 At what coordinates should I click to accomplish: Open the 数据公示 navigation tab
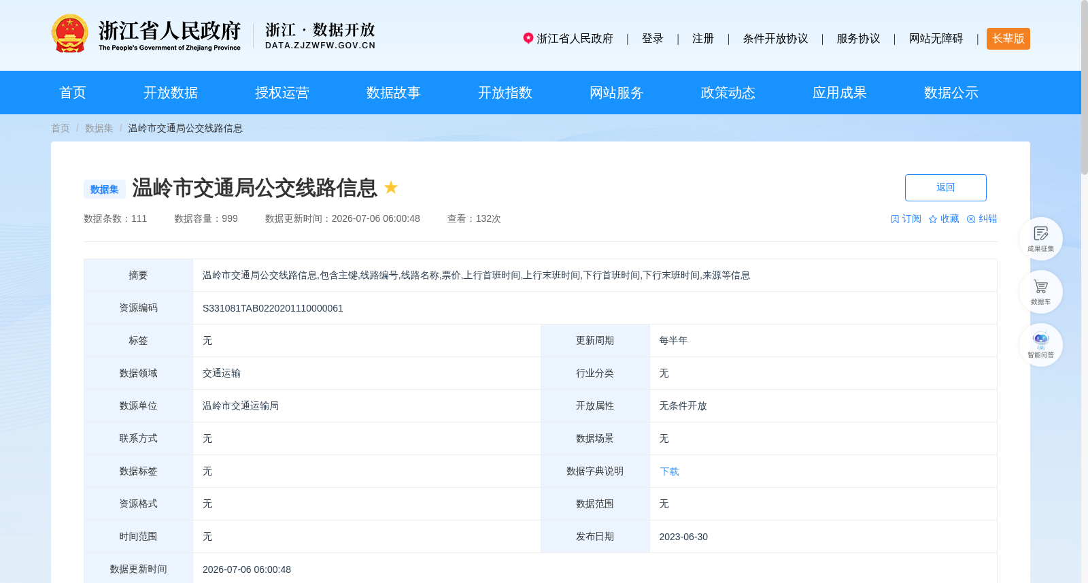951,93
